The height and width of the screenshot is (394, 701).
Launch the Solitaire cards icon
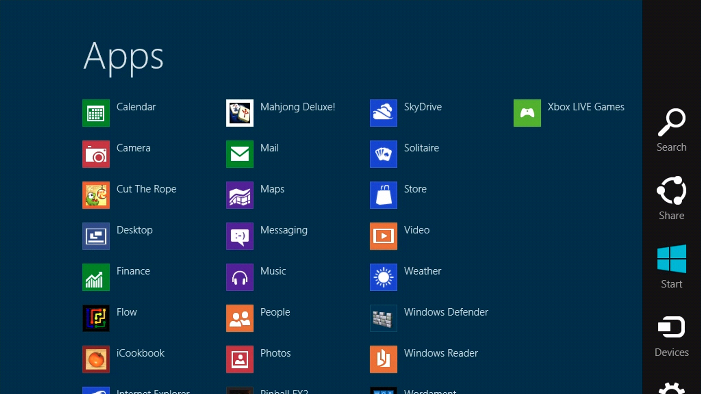point(383,154)
